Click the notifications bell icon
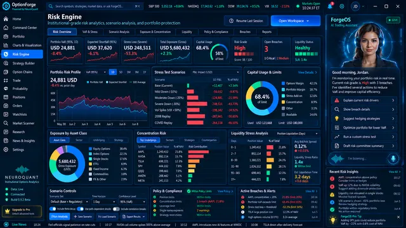 tap(330, 6)
